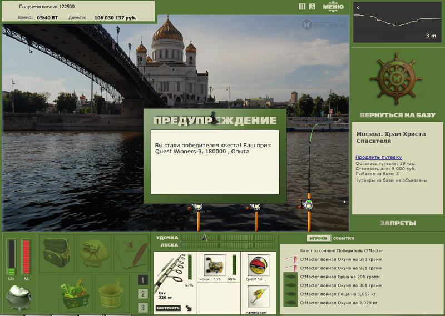Click the lure icon beside Окуня на 921 грамм
This screenshot has height=316, width=445.
pyautogui.click(x=290, y=268)
